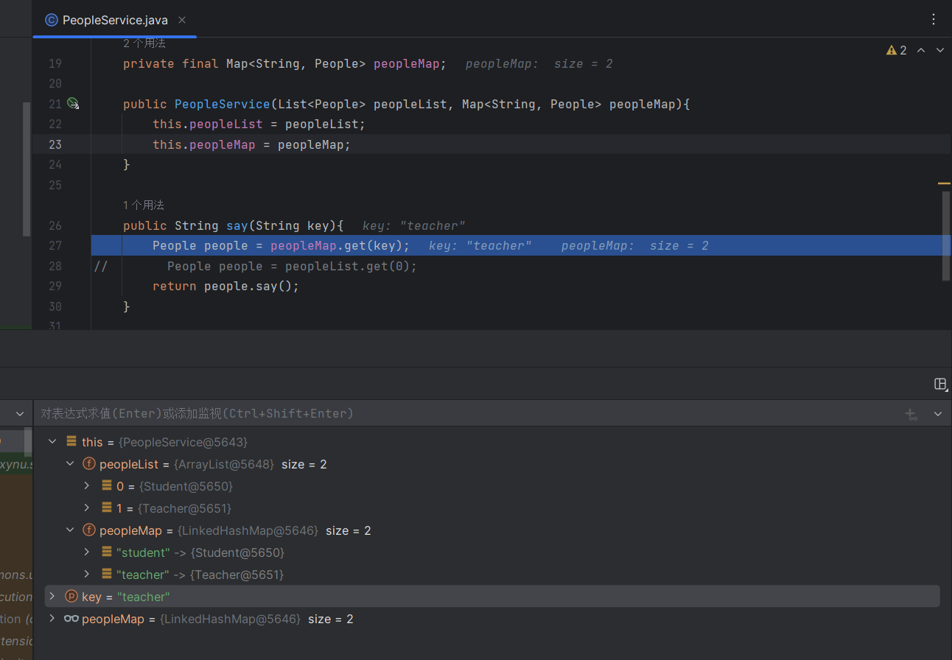
Task: Expand list element 0 Student node
Action: coord(87,486)
